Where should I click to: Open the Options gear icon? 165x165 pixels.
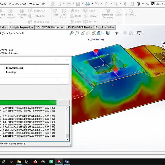138,4
